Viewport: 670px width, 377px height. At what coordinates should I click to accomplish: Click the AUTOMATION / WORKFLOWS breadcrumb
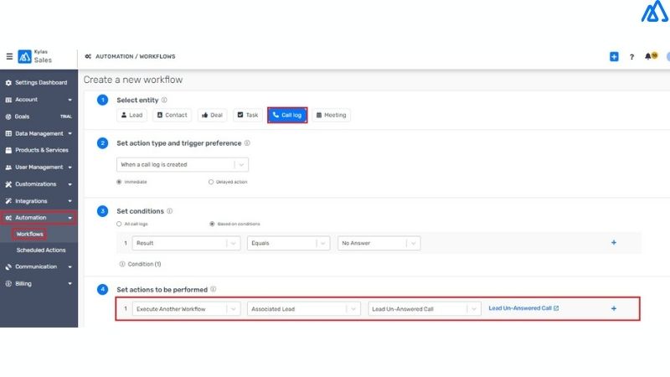136,56
